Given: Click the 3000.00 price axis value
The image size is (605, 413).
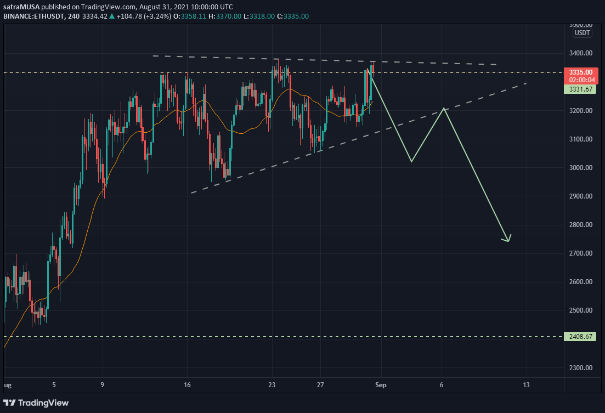Looking at the screenshot, I should [581, 167].
